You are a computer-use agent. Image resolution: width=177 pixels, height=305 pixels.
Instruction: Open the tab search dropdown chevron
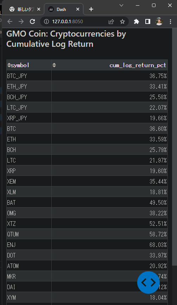121,5
